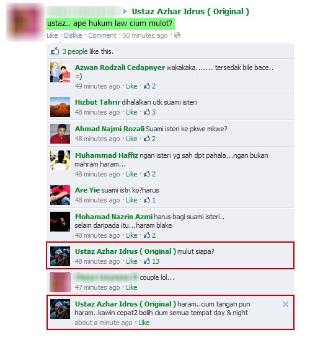Screen dimensions: 310x343
Task: Click the thumbs-up count on Are Yie's comment
Action: [149, 200]
